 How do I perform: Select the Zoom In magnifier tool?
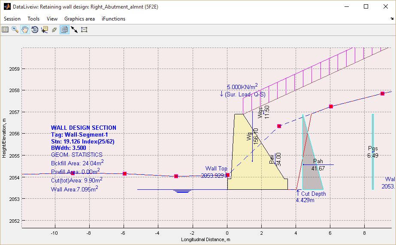tap(15, 30)
